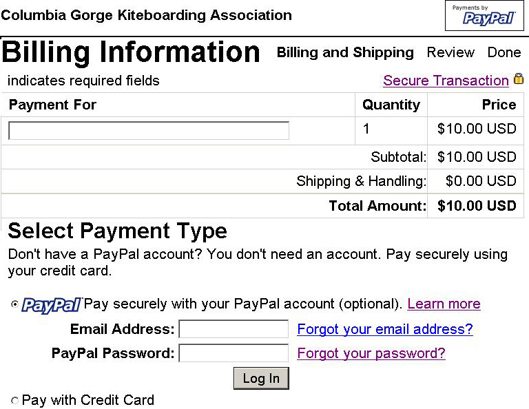Focus the PayPal Password field
The width and height of the screenshot is (529, 409).
(x=234, y=353)
